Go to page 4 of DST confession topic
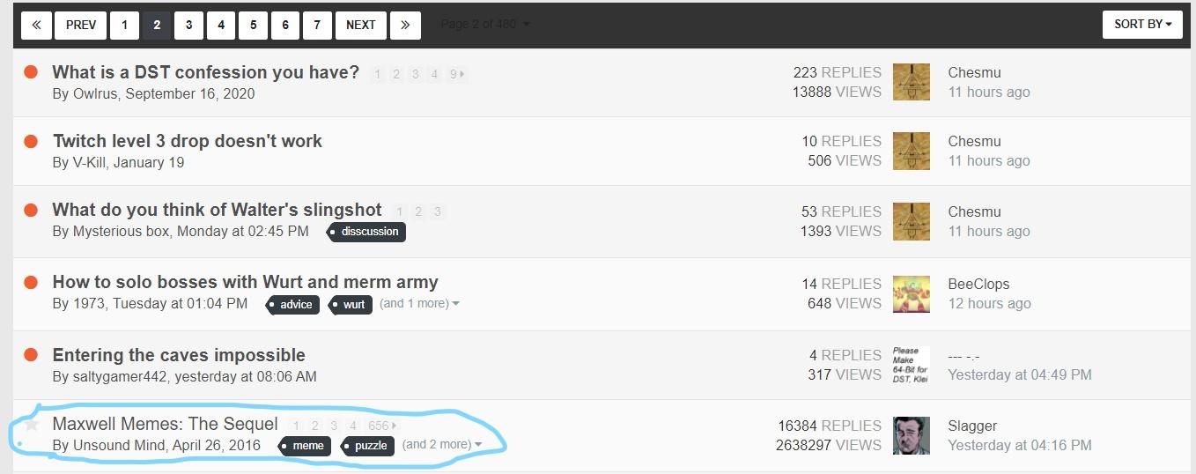Image resolution: width=1196 pixels, height=474 pixels. 434,74
